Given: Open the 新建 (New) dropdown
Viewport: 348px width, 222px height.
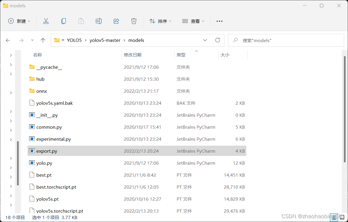Looking at the screenshot, I should 19,21.
